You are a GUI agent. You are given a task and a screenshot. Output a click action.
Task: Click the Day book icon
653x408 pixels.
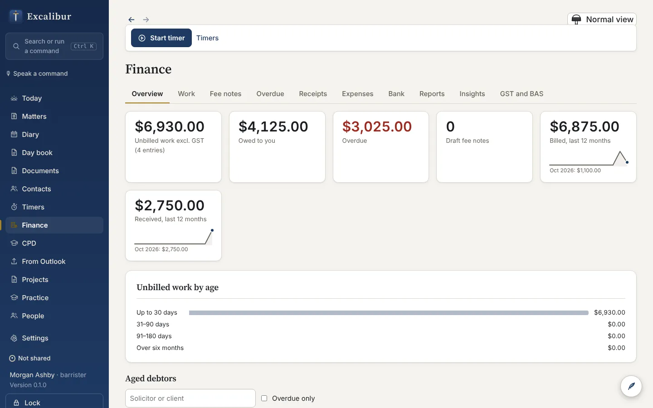14,153
